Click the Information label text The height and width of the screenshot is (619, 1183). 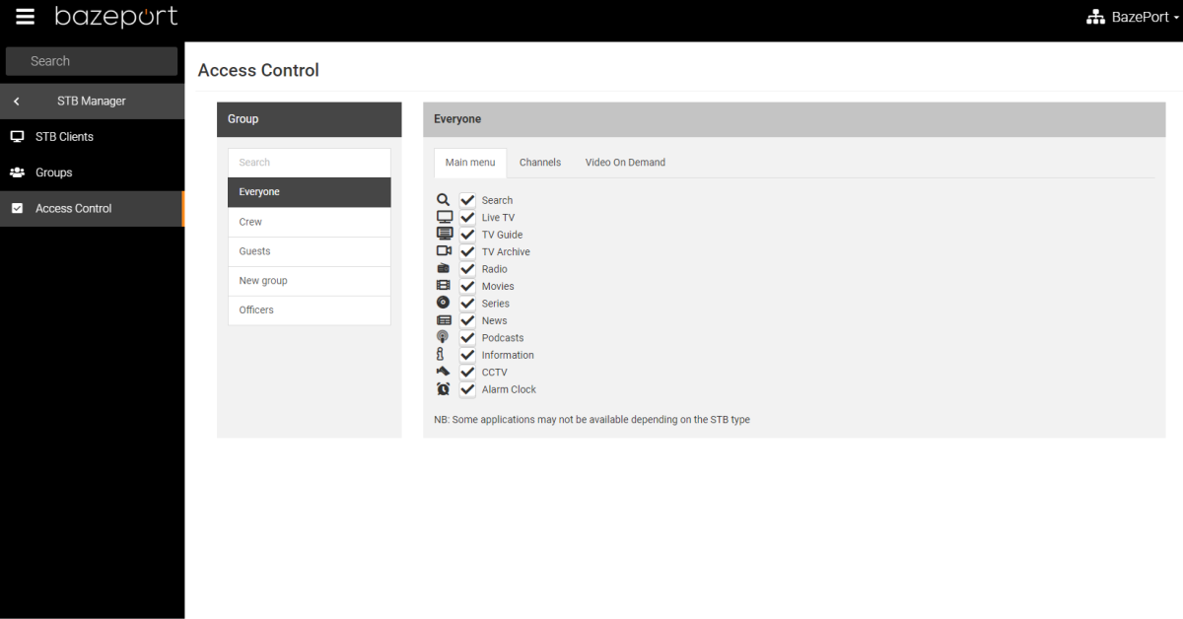coord(508,355)
